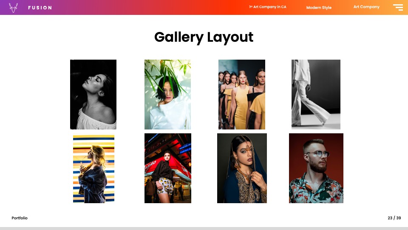Open white suit walking model photo
The height and width of the screenshot is (230, 408).
(x=316, y=95)
